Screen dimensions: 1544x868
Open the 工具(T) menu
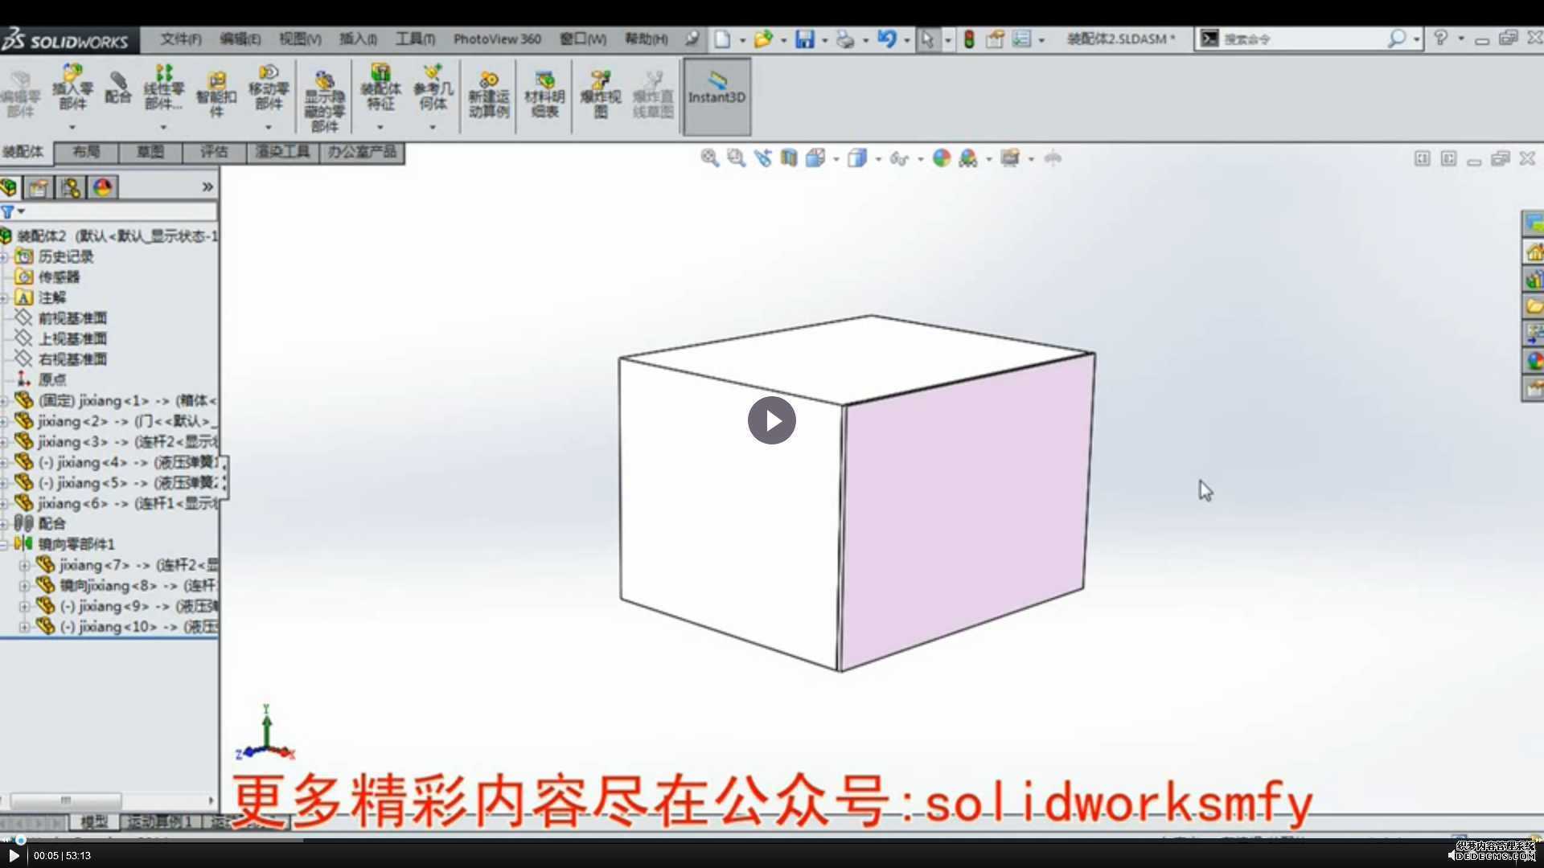pyautogui.click(x=415, y=39)
